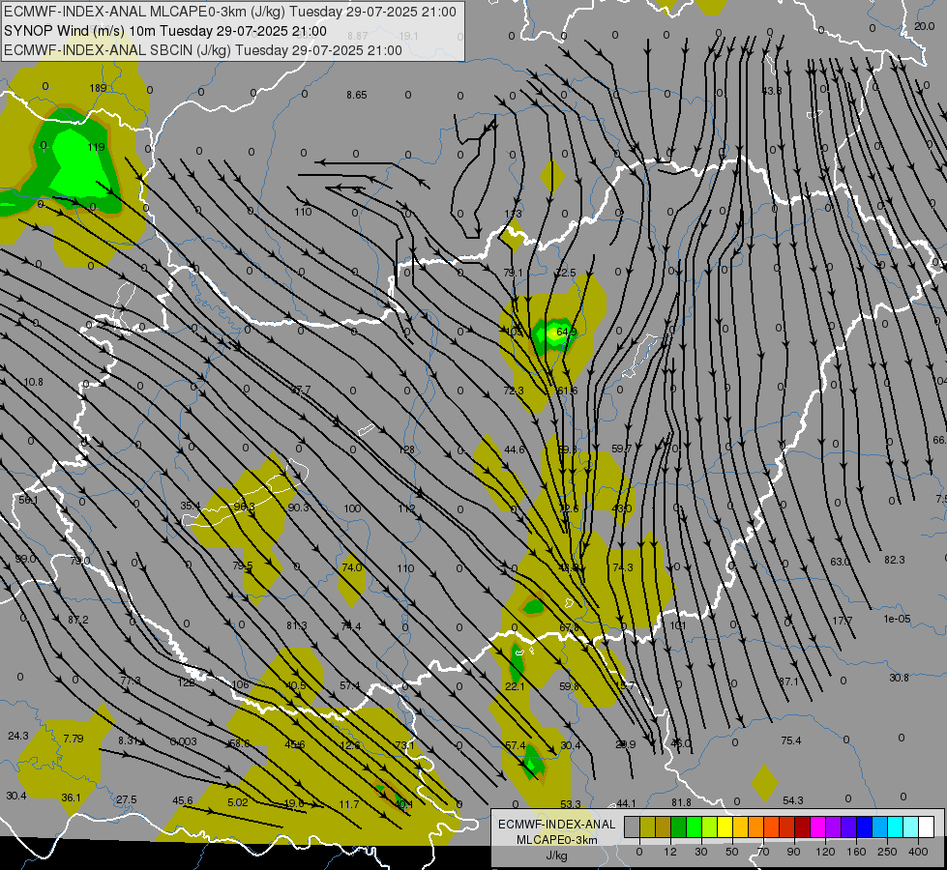Click the map value '119' on the green area
The image size is (947, 870).
[x=96, y=147]
